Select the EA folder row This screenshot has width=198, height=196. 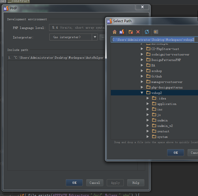[154, 65]
